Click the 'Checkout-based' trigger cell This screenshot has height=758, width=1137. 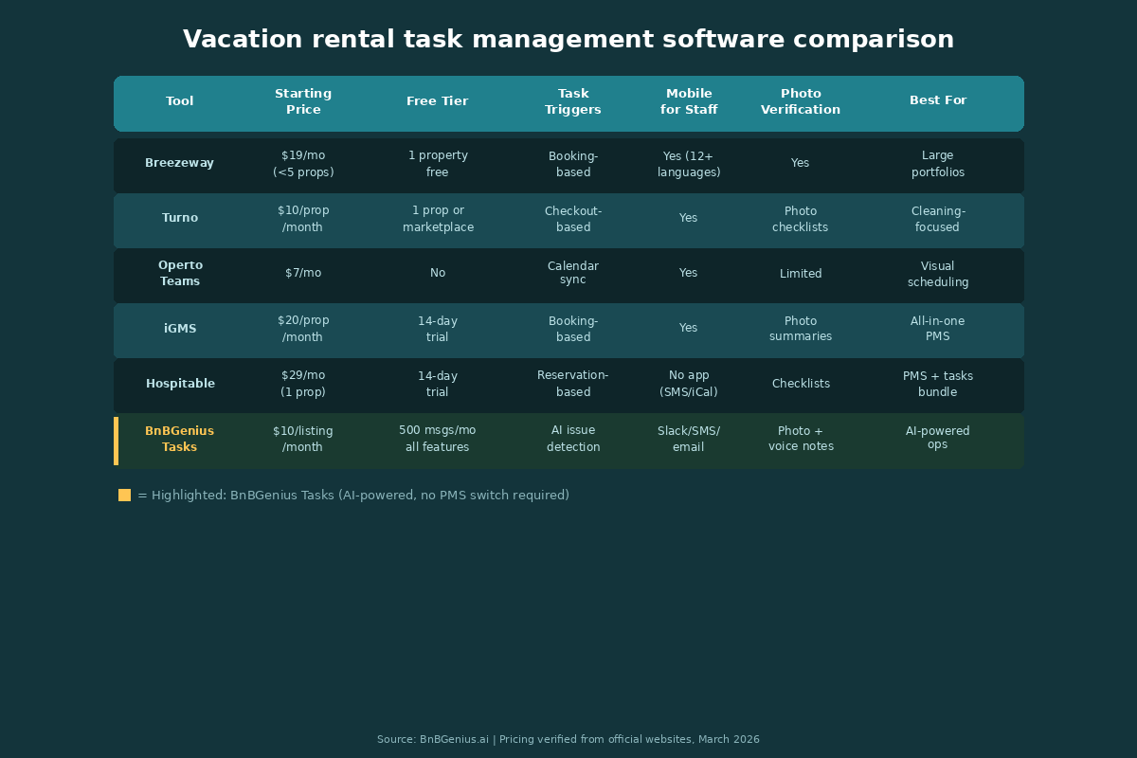pos(573,219)
